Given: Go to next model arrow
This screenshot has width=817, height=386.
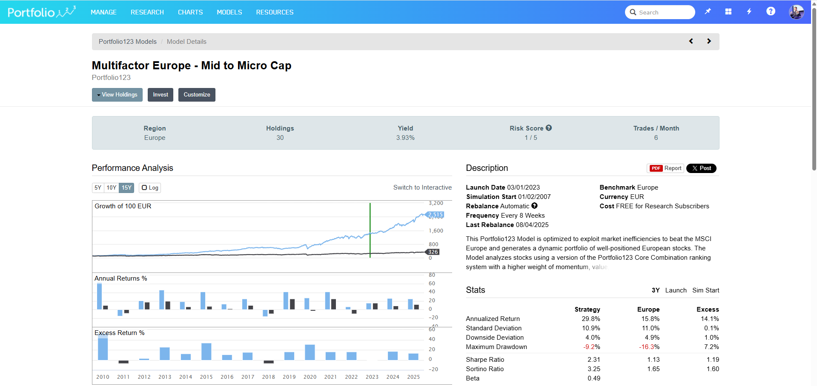Looking at the screenshot, I should [709, 41].
